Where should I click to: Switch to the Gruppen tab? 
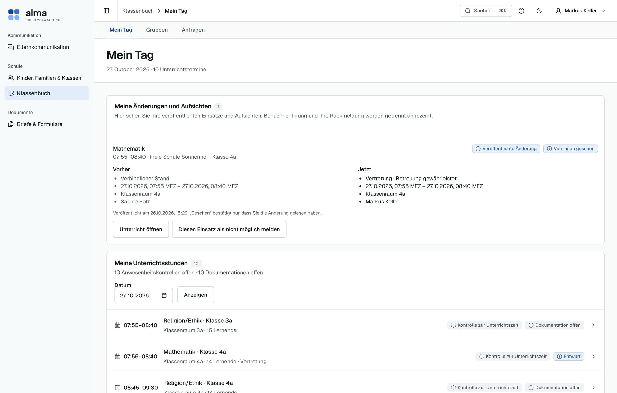[157, 30]
